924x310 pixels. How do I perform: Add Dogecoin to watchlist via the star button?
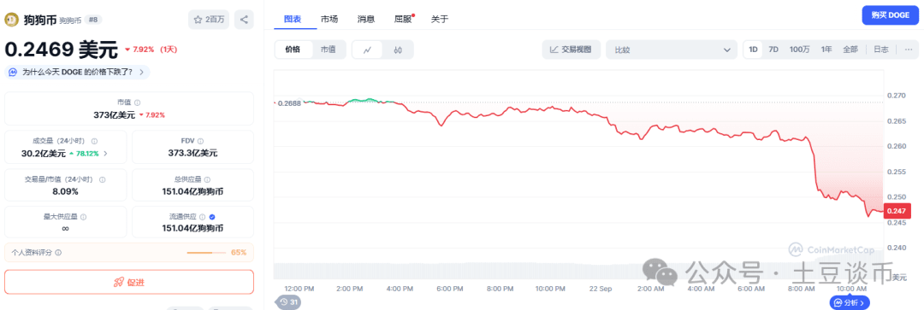[x=209, y=20]
